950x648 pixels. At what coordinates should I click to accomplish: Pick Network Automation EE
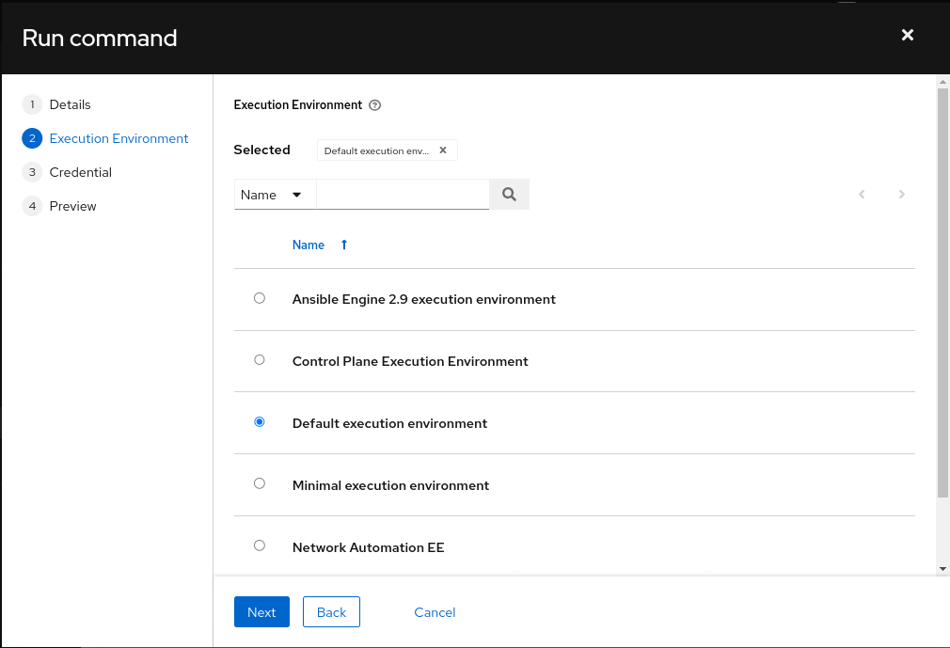[259, 545]
